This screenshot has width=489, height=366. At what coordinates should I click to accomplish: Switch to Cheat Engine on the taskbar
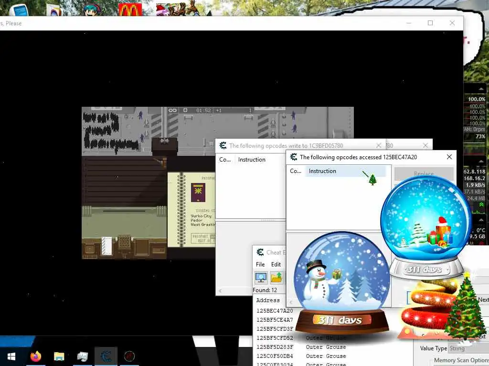pyautogui.click(x=106, y=356)
